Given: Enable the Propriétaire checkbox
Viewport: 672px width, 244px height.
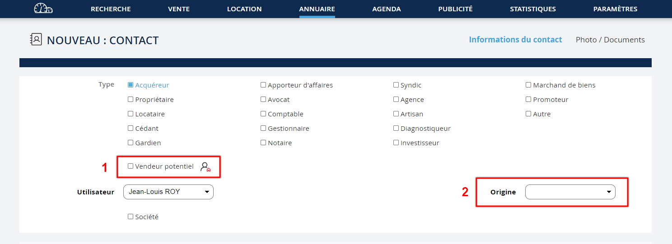Looking at the screenshot, I should (131, 99).
